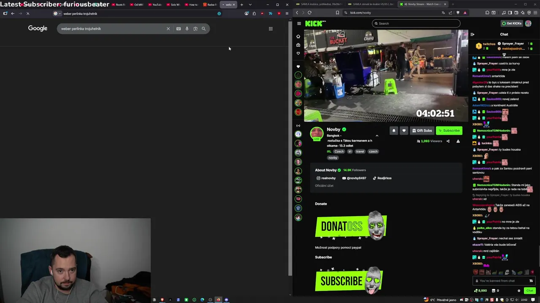Open user avatar in Kick header
This screenshot has height=303, width=540.
click(x=528, y=24)
